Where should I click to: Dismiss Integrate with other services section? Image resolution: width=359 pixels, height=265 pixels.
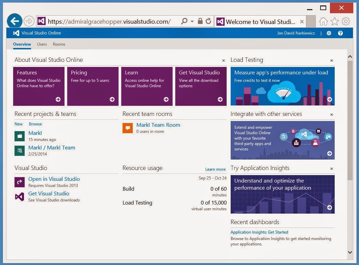tap(332, 114)
